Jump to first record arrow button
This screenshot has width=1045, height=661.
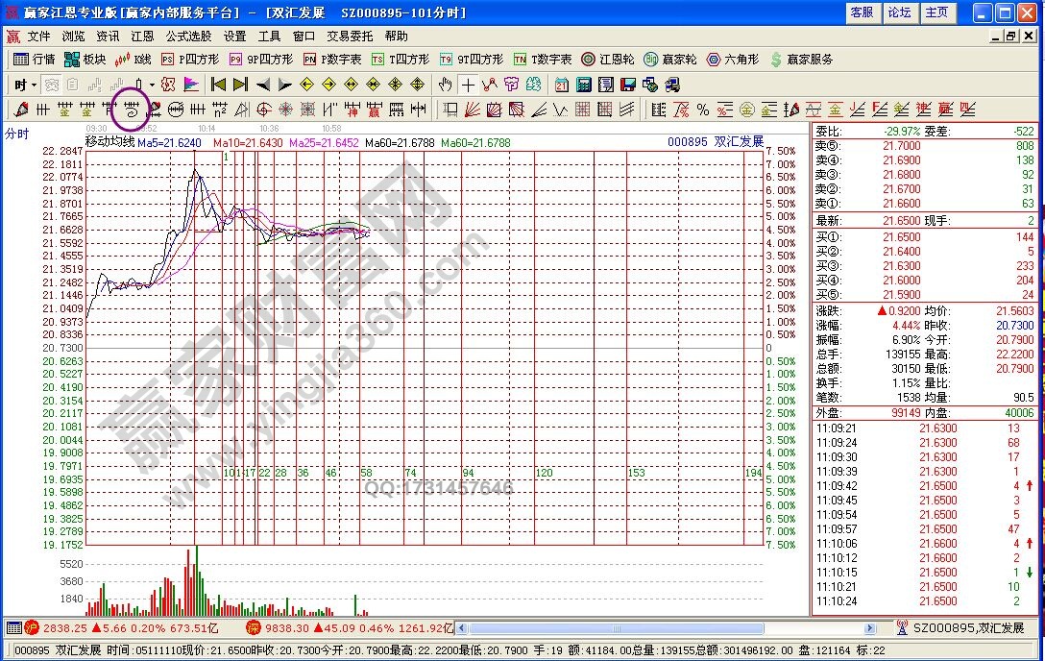[219, 85]
